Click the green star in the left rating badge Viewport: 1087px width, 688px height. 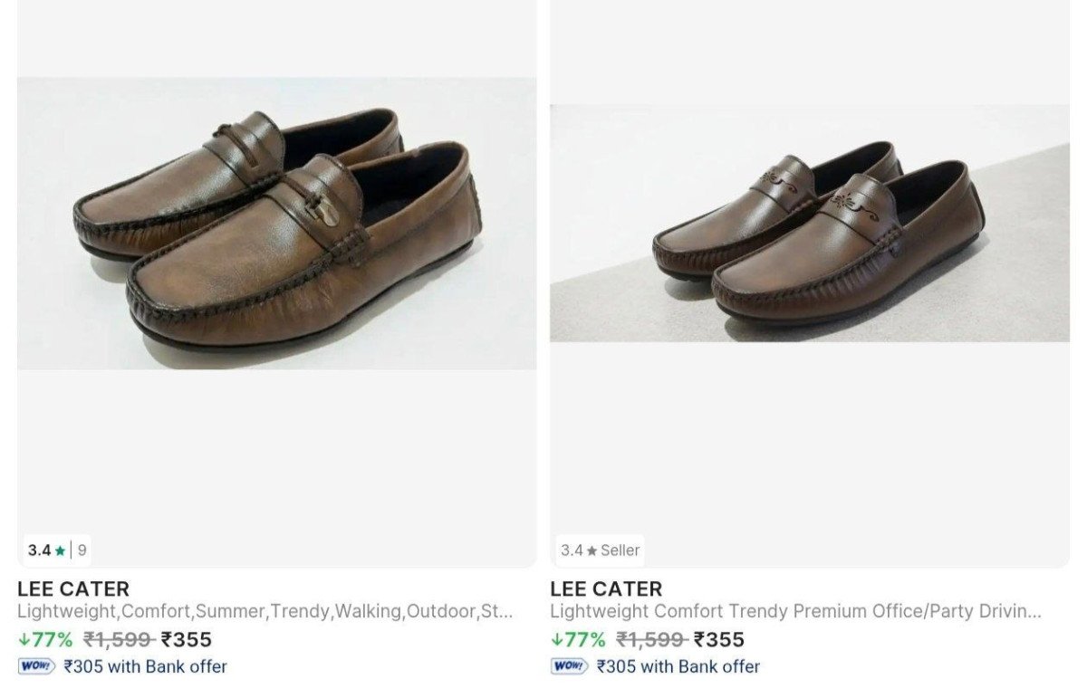coord(60,549)
